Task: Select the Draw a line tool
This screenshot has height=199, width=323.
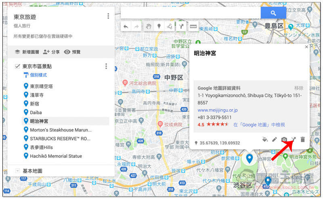Action: click(x=170, y=26)
